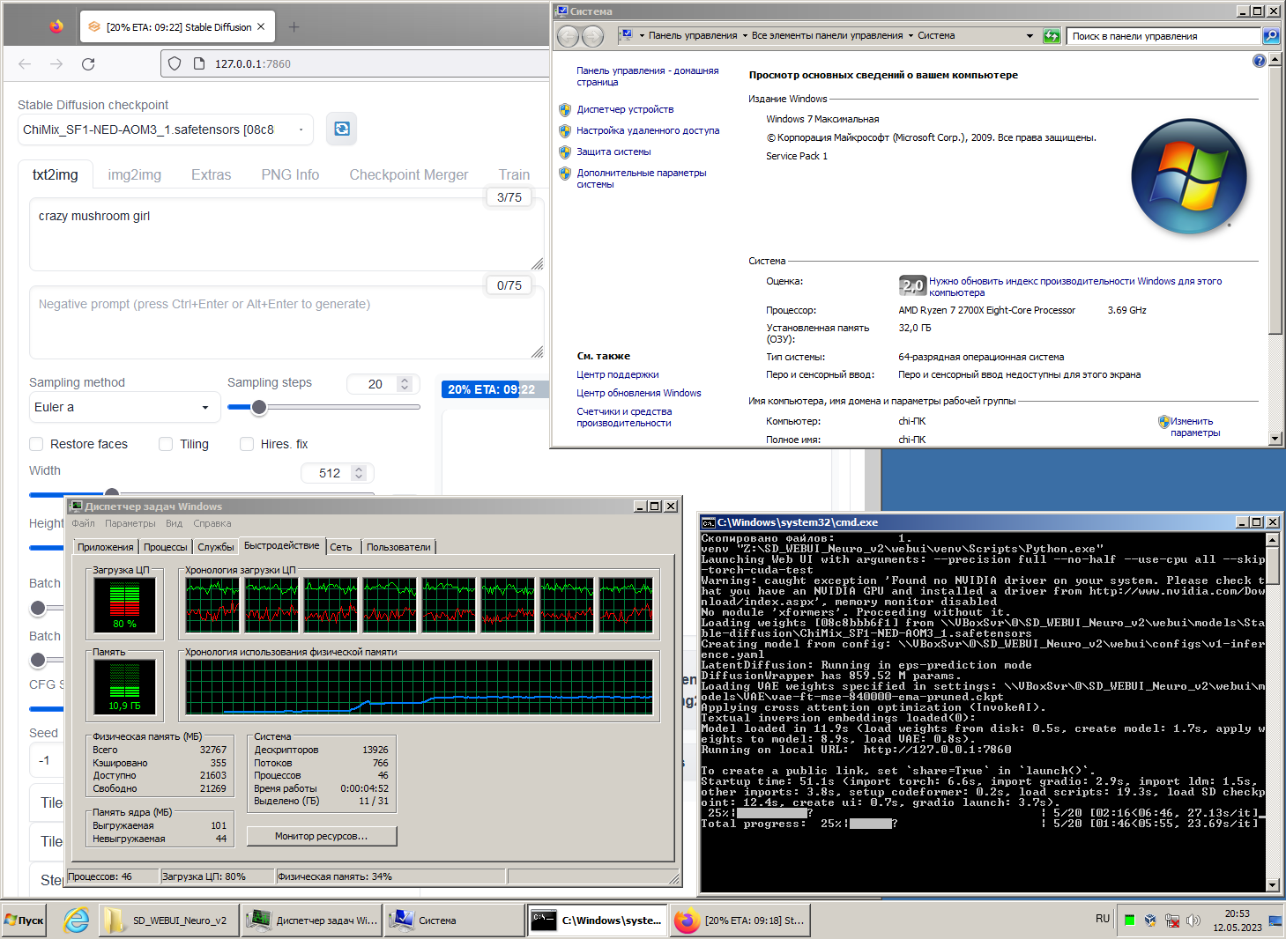Open the Stable Diffusion checkpoint dropdown
1286x939 pixels.
click(x=166, y=129)
